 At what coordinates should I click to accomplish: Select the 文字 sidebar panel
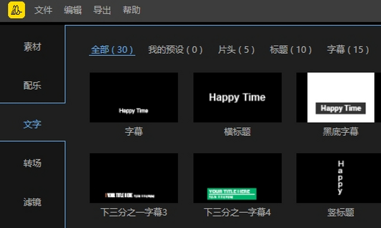[x=32, y=124]
